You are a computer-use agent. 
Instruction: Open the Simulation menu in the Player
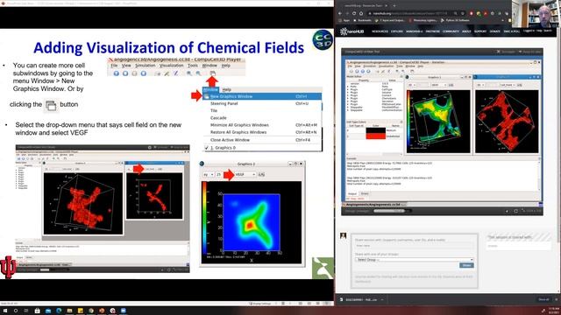(x=370, y=66)
